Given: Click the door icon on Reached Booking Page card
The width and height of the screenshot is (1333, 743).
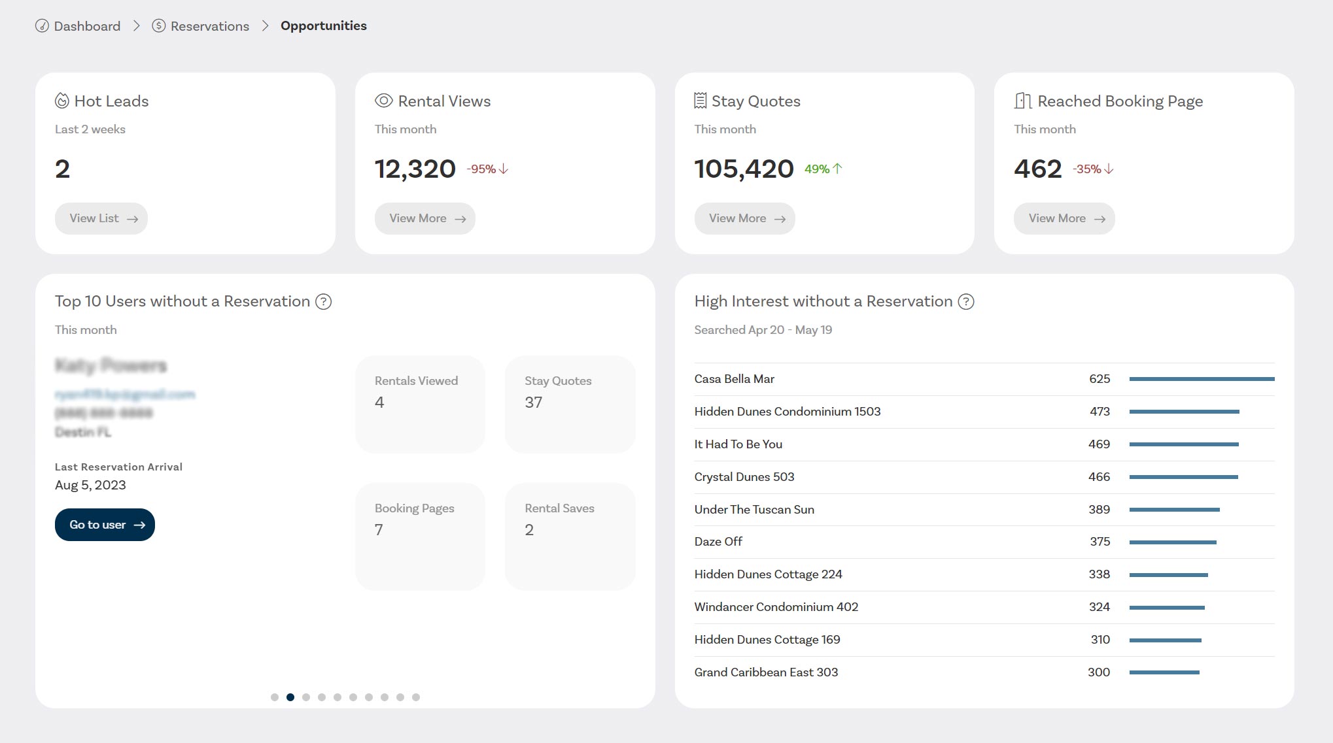Looking at the screenshot, I should tap(1021, 101).
